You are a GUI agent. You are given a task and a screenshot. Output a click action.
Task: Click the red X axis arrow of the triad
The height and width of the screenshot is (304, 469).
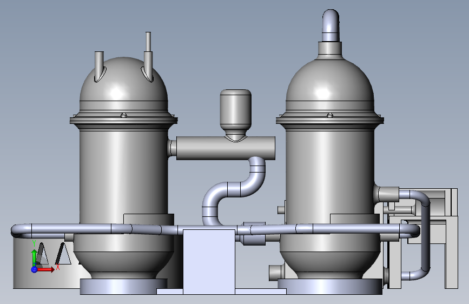tap(46, 269)
